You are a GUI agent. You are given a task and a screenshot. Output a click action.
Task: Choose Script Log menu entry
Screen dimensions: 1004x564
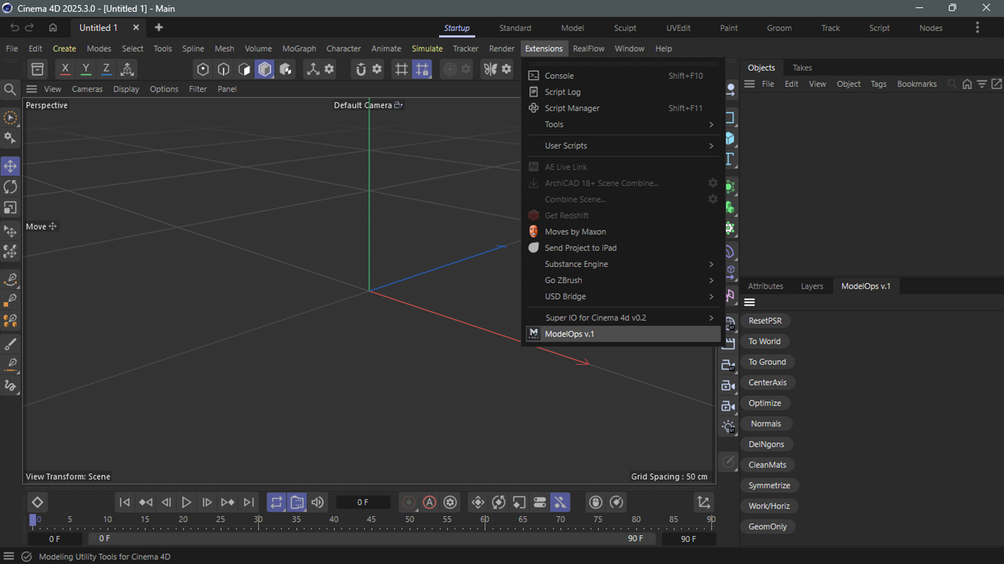point(624,92)
